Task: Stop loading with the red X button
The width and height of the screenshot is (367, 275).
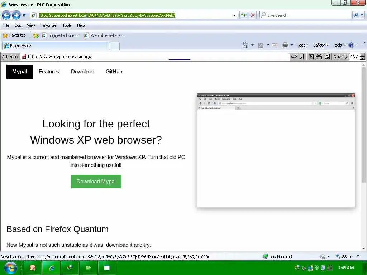Action: (x=253, y=15)
